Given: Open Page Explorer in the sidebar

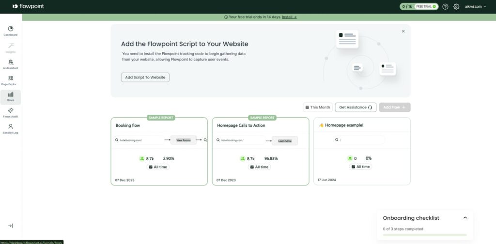Looking at the screenshot, I should click(x=11, y=80).
